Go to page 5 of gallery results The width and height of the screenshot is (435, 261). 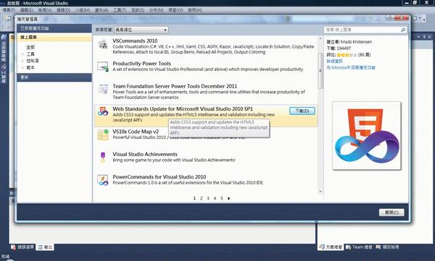click(221, 198)
